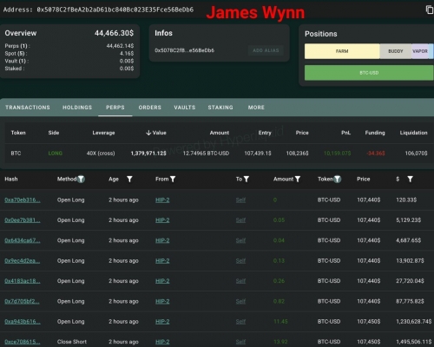Select the yellow FARM position segment

pos(342,51)
